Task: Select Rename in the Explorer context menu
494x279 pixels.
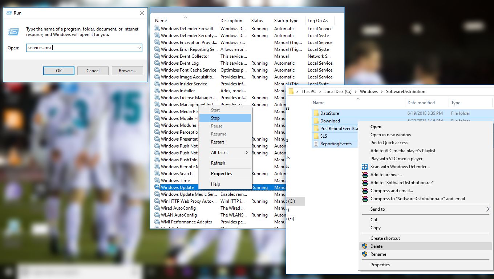Action: point(425,254)
